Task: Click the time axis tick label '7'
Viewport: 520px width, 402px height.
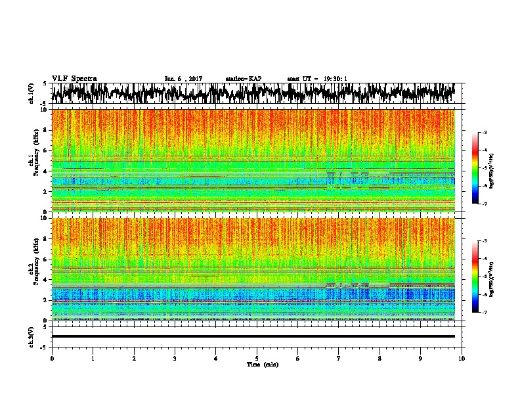Action: coord(339,358)
